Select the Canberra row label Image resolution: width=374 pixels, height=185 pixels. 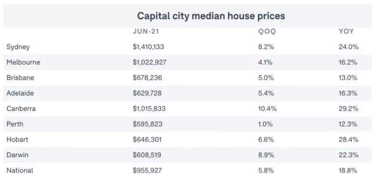21,109
